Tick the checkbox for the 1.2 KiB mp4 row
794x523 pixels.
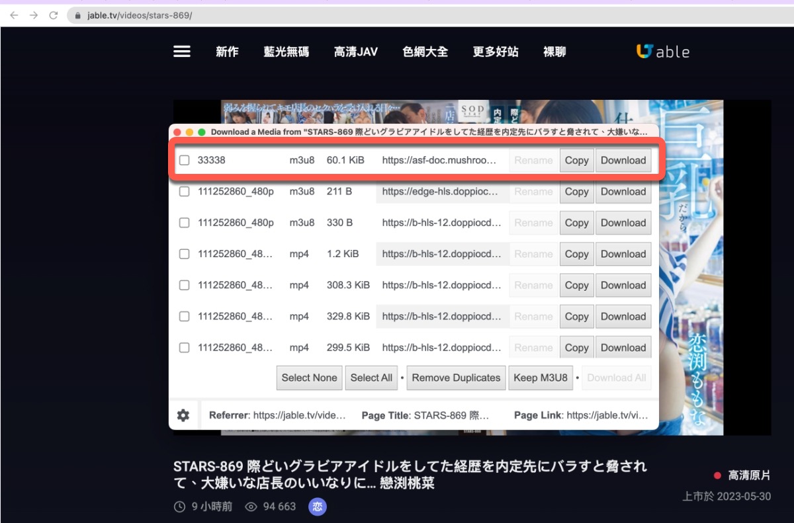coord(185,254)
